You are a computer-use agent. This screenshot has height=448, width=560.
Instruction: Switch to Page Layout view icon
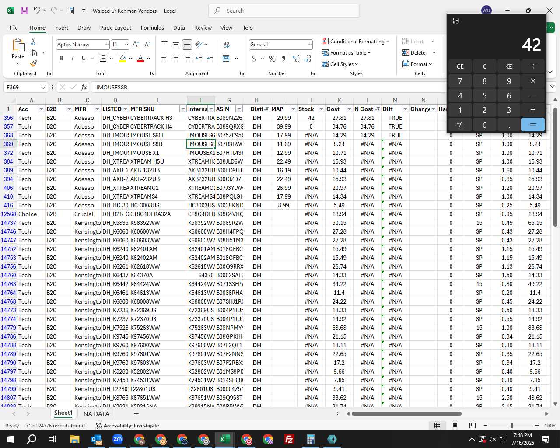click(455, 426)
